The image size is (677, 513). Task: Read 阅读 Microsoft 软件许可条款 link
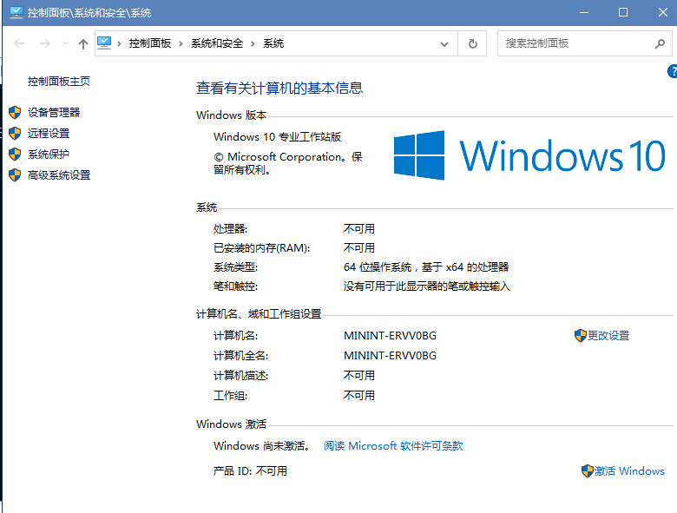393,445
